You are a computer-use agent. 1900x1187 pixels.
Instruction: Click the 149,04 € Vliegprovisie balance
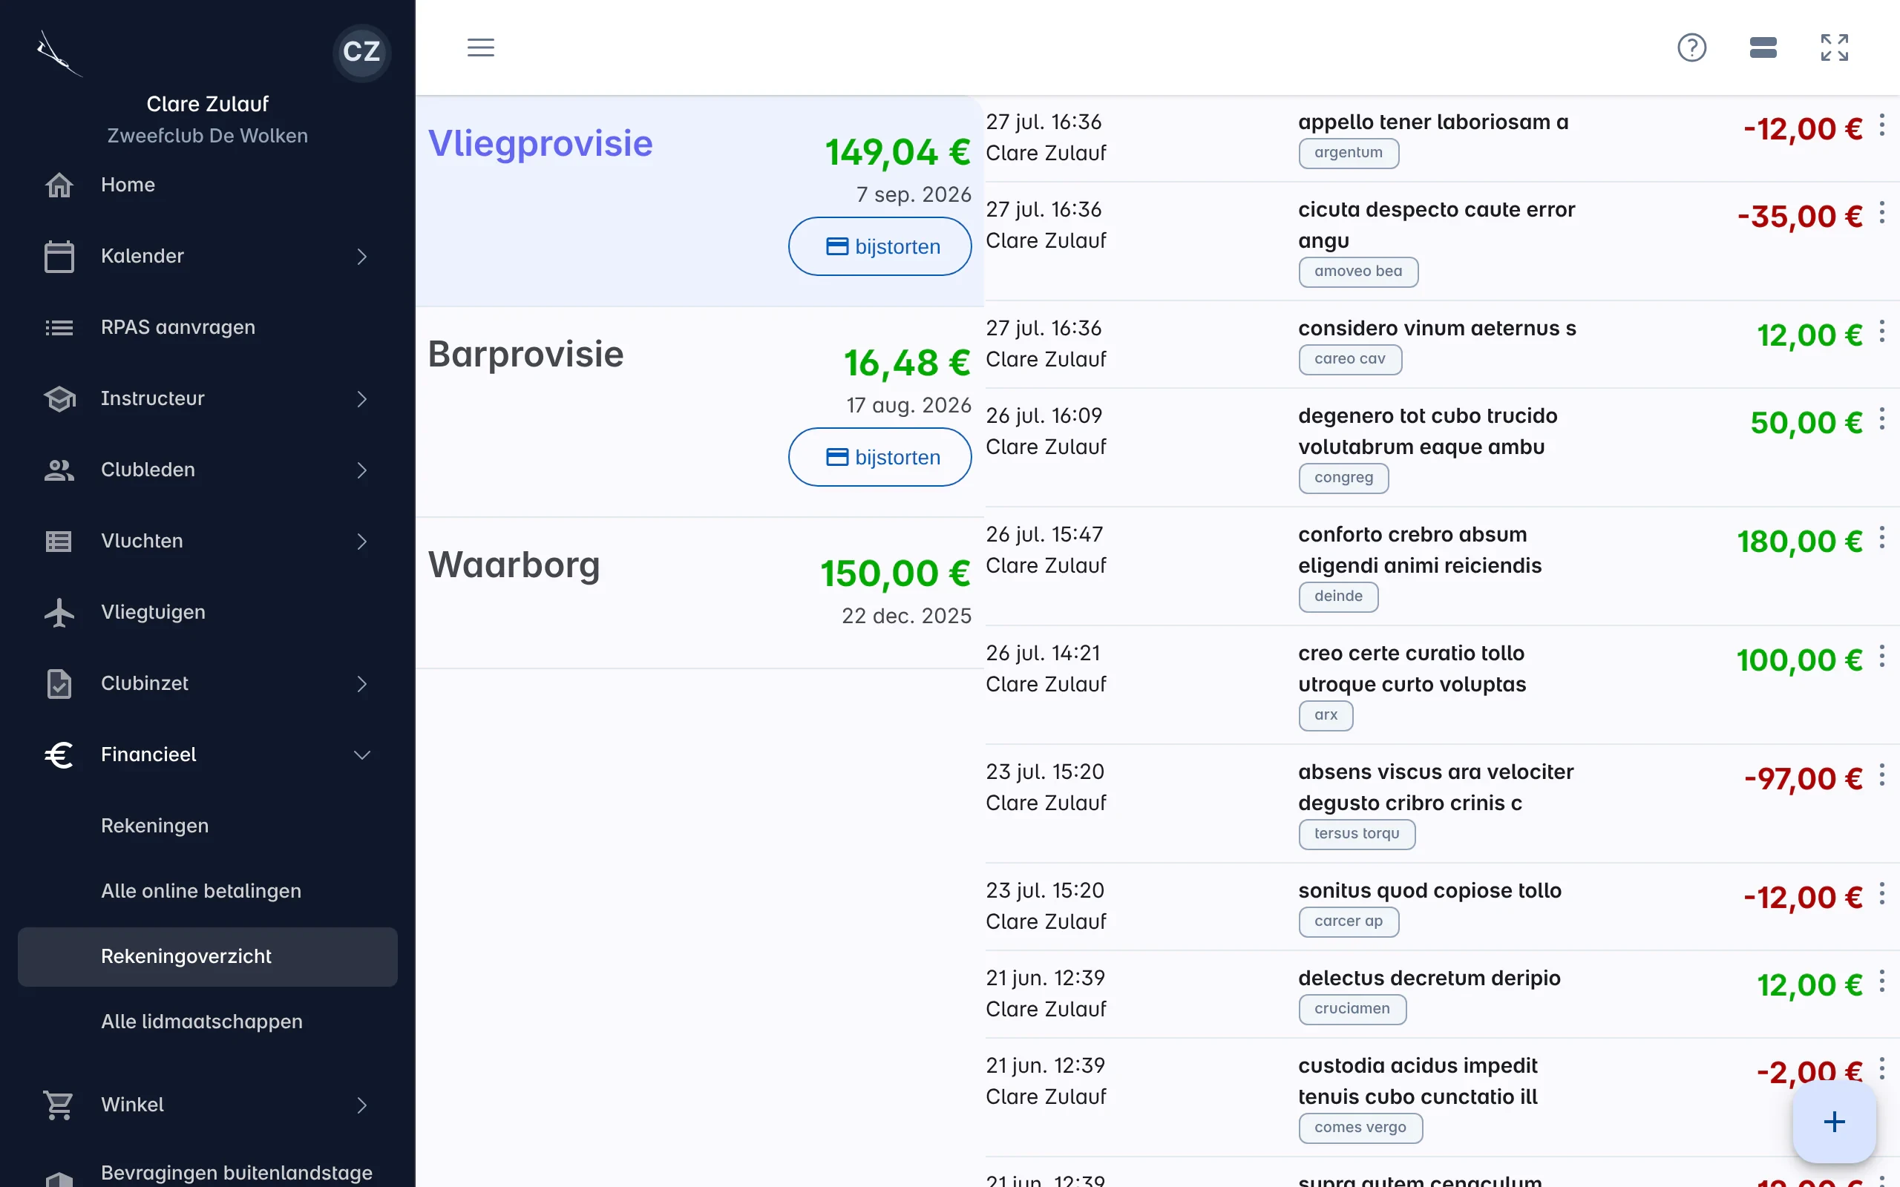pyautogui.click(x=897, y=152)
